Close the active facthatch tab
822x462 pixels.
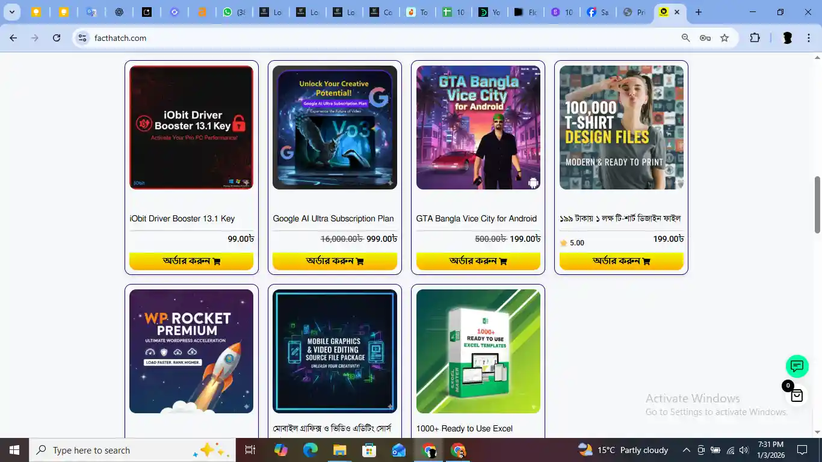pos(677,12)
